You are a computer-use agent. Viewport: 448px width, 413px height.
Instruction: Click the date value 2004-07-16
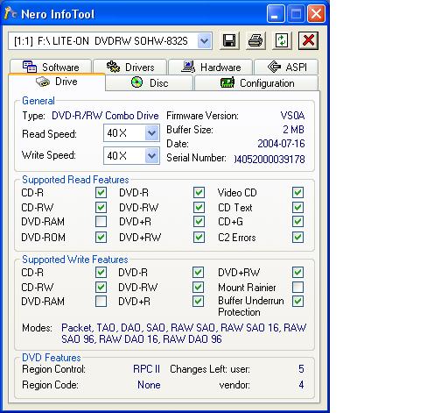[281, 144]
